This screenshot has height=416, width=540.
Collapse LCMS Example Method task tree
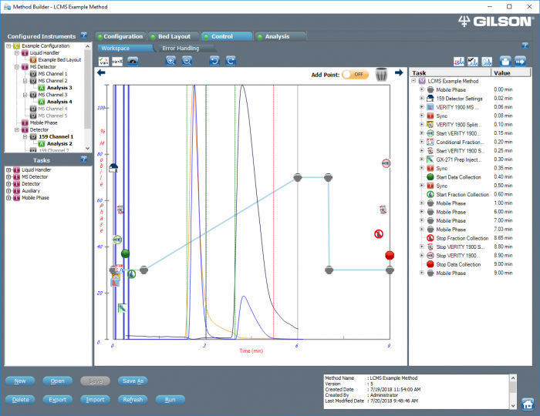point(413,81)
